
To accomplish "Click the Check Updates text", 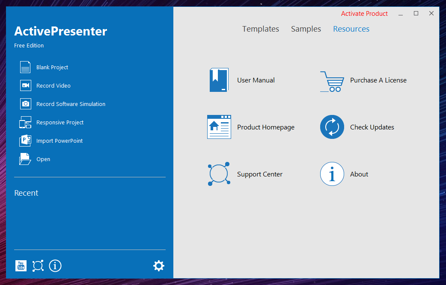I will point(372,127).
